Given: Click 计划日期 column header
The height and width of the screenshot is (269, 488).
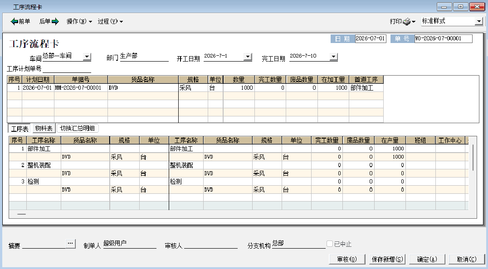Looking at the screenshot, I should click(38, 80).
